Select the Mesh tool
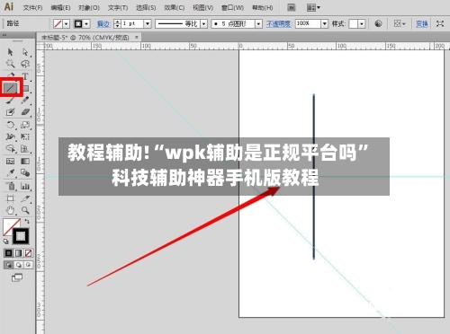 point(10,162)
